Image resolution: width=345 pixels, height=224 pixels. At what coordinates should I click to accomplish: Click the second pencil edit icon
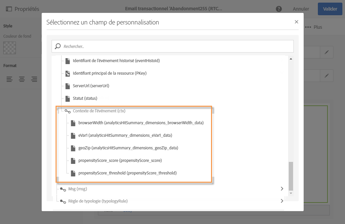pos(326,76)
